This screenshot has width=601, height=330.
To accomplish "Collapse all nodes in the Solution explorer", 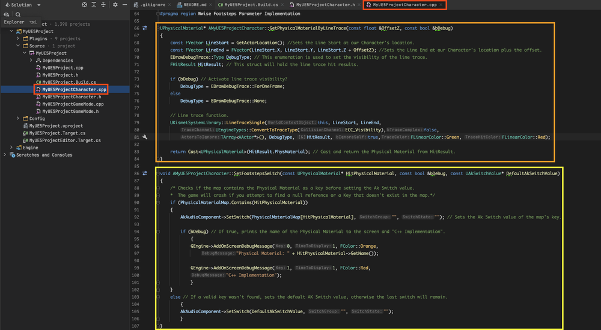I will click(x=103, y=5).
